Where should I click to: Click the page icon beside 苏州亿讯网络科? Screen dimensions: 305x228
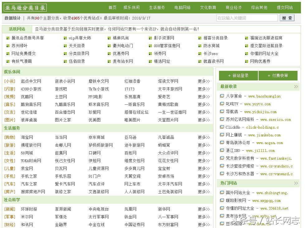tap(222, 119)
